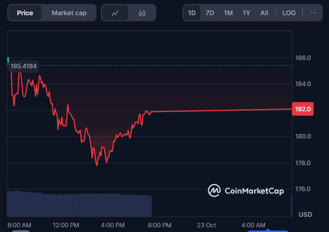Select the 1D time range
Viewport: 329px width, 232px height.
click(192, 13)
